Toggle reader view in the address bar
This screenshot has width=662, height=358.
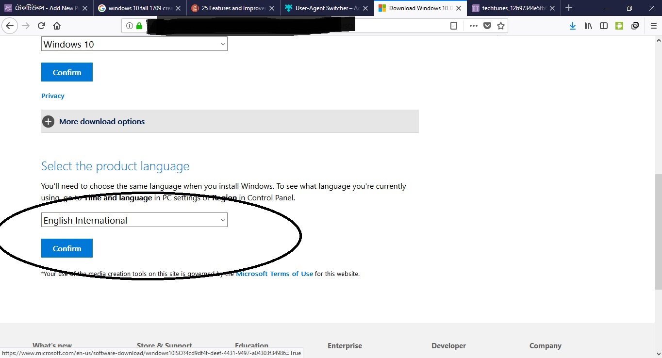pyautogui.click(x=454, y=26)
